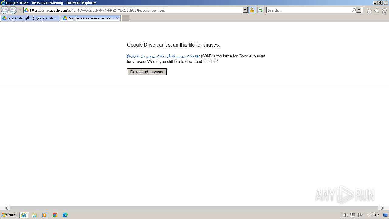The image size is (389, 219).
Task: Open the Windows Start menu
Action: (8, 215)
